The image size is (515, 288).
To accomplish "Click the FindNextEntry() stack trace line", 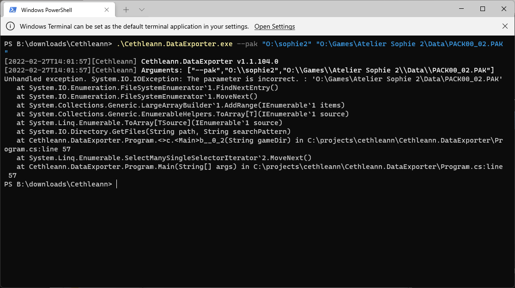I will (147, 88).
